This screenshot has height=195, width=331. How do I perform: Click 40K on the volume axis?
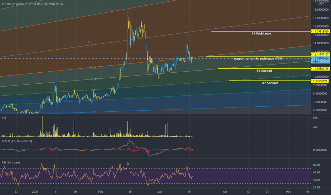(315, 127)
